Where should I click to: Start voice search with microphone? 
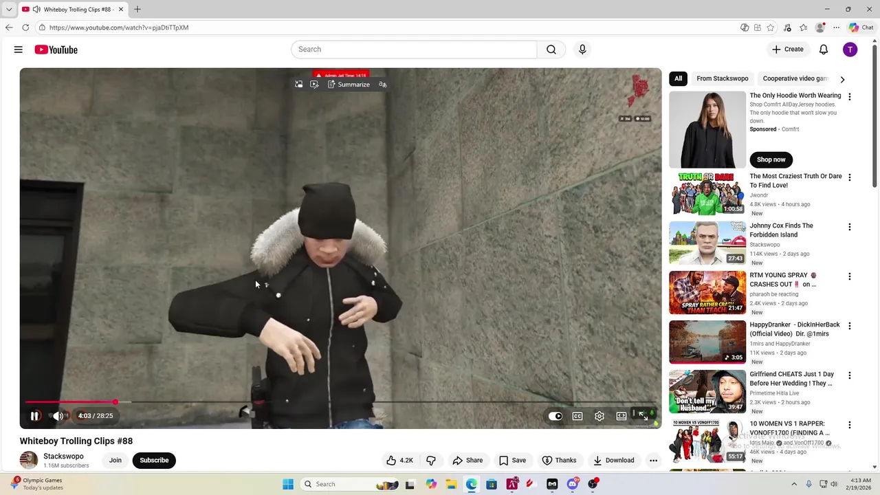click(582, 49)
